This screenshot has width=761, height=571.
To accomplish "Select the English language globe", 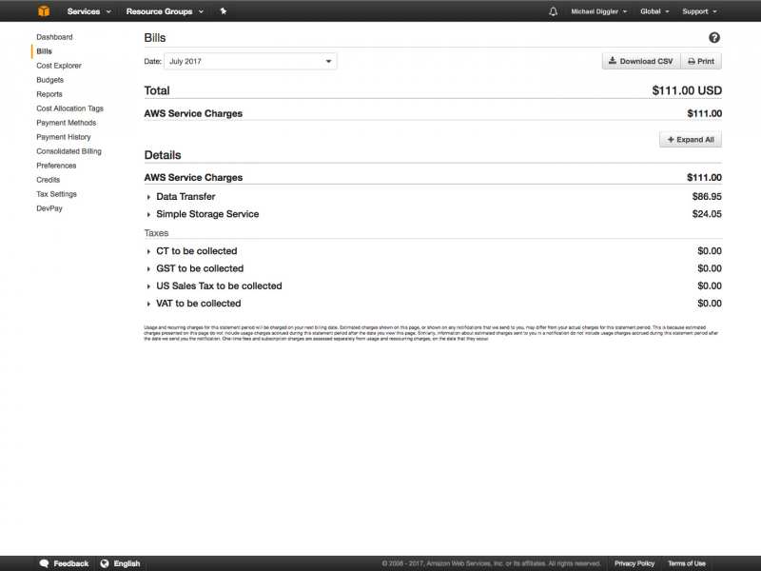I will click(x=121, y=563).
